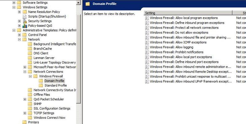Select Allow inbound remote administration setting
246x124 pixels.
(x=190, y=67)
